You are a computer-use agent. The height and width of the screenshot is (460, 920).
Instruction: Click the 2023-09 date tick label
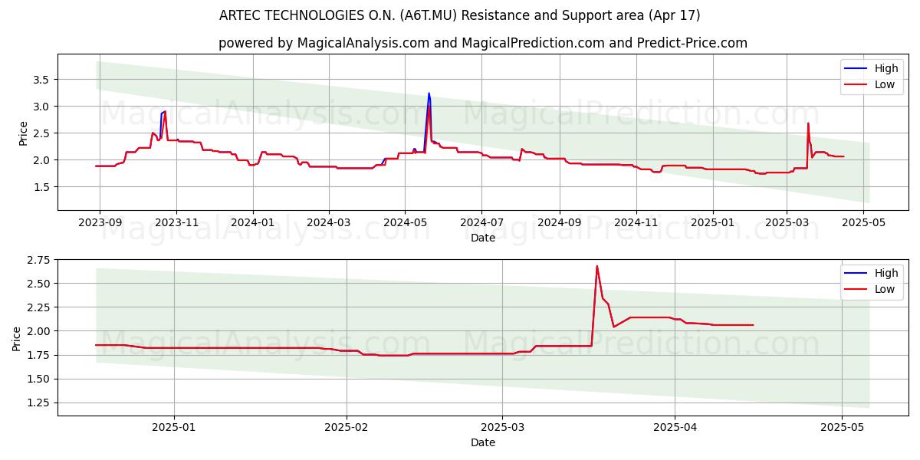[100, 222]
